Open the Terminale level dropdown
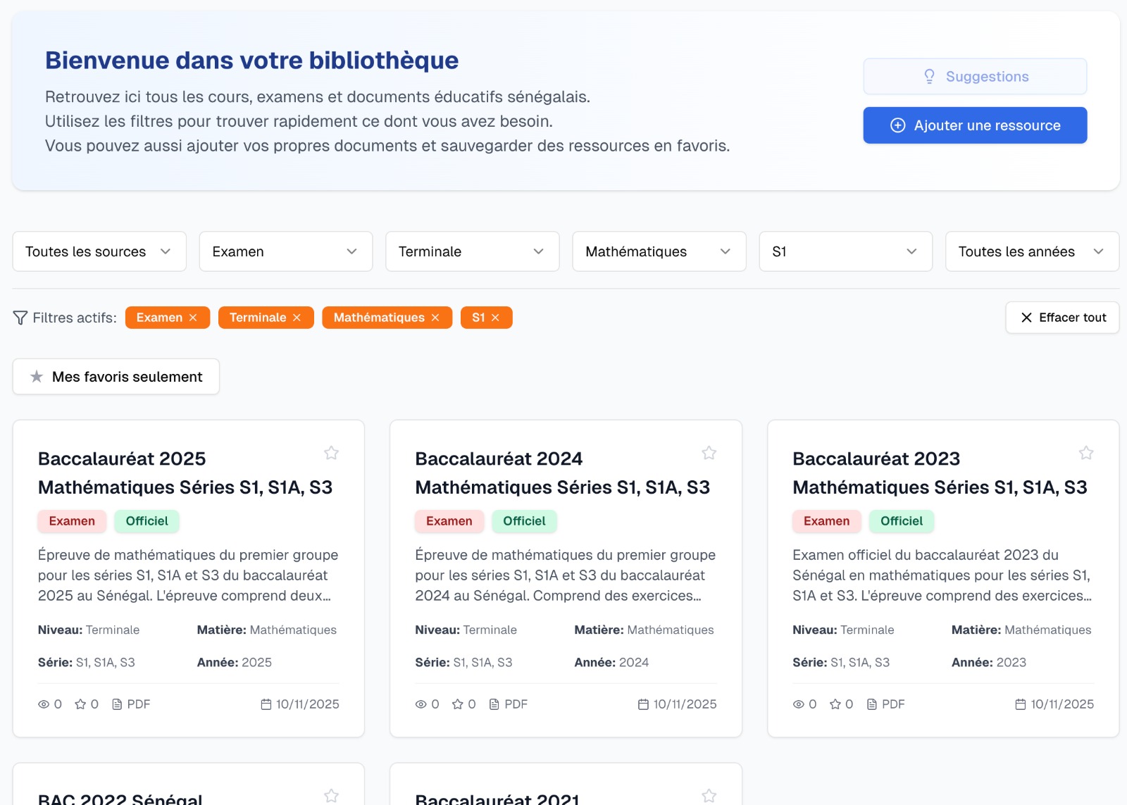 472,251
